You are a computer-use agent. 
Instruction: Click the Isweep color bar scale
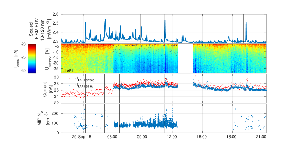pyautogui.click(x=32, y=58)
